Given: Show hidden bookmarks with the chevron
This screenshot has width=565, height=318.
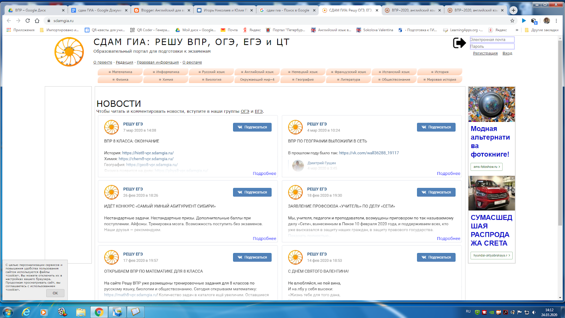Looking at the screenshot, I should click(517, 30).
